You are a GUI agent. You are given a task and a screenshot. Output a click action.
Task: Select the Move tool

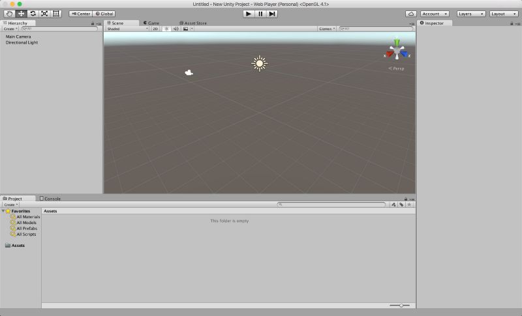coord(21,14)
